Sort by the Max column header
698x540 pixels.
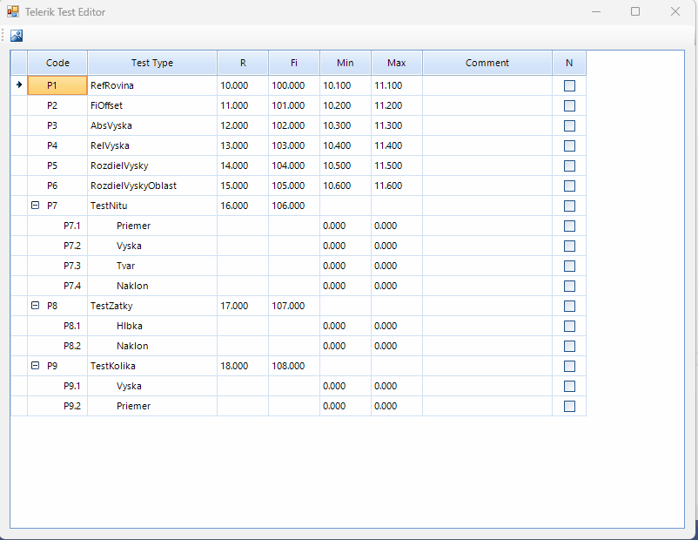pyautogui.click(x=397, y=63)
